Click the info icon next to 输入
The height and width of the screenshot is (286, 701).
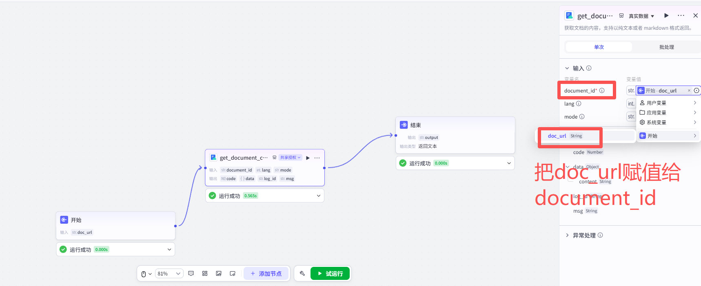pyautogui.click(x=589, y=68)
